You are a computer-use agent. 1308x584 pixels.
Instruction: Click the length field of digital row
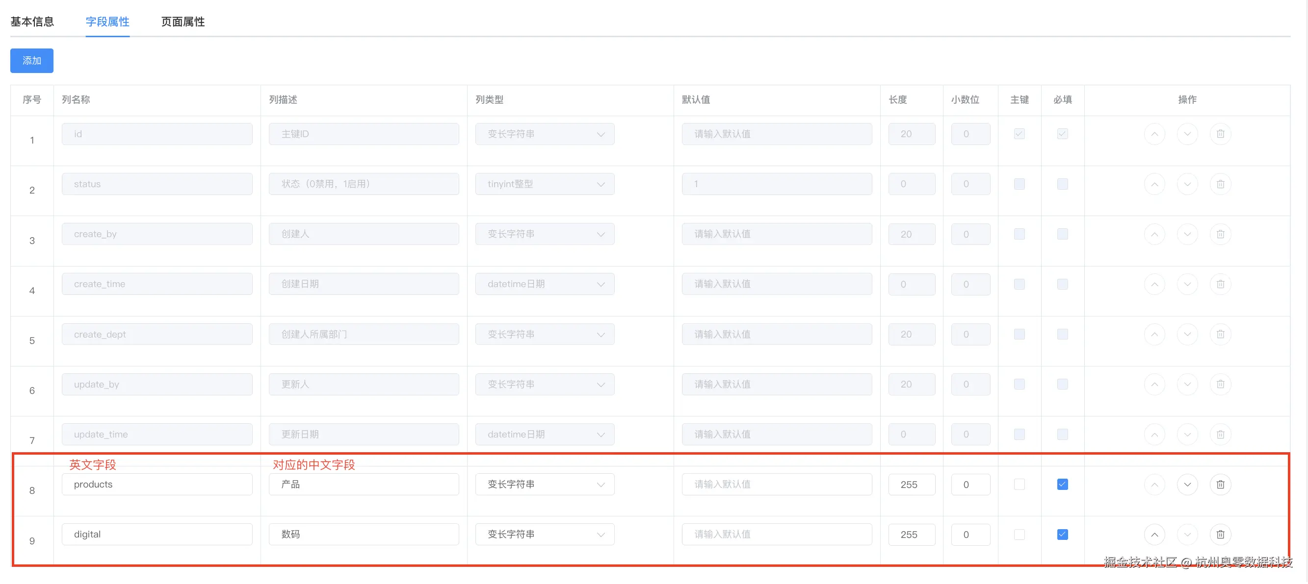coord(911,535)
